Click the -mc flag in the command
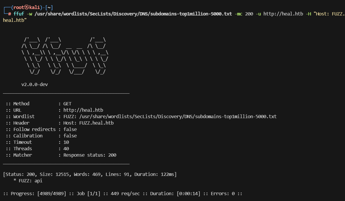 [239, 14]
